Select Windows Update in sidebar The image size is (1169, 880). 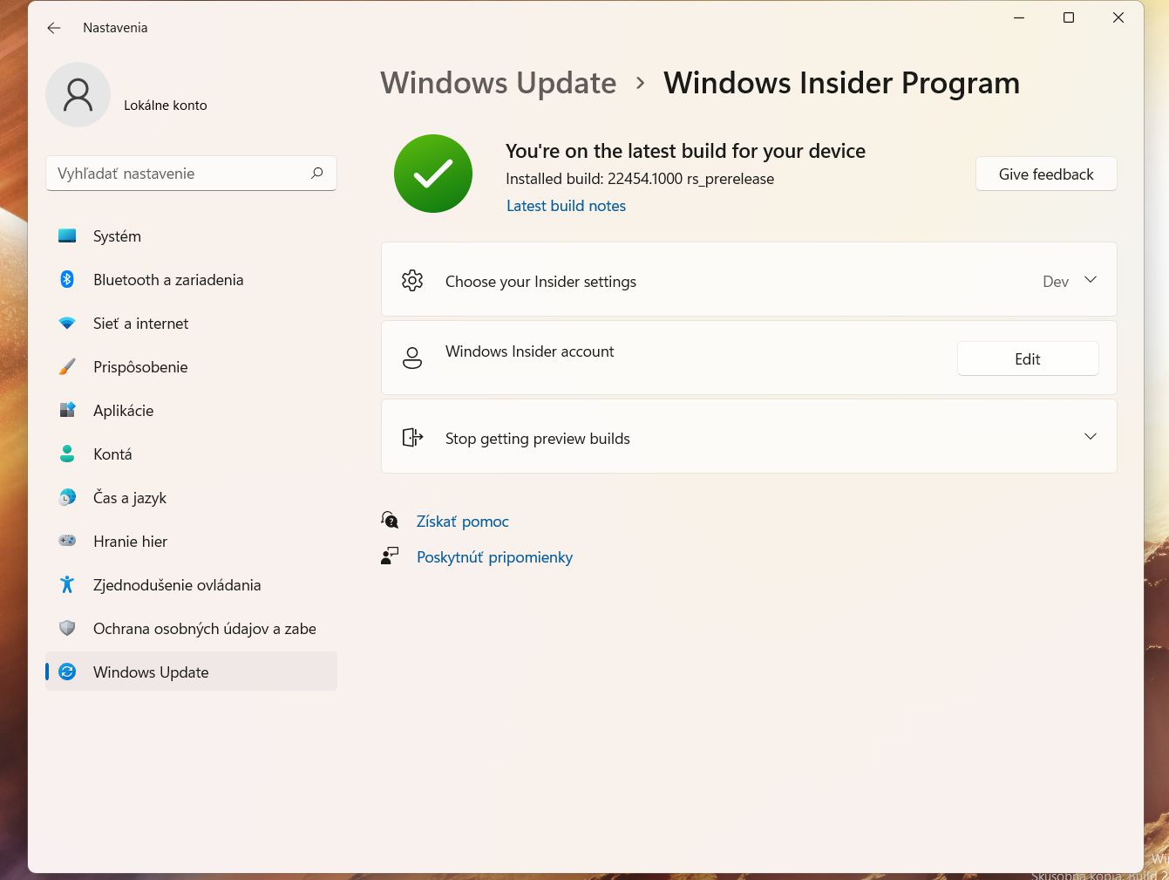tap(191, 672)
